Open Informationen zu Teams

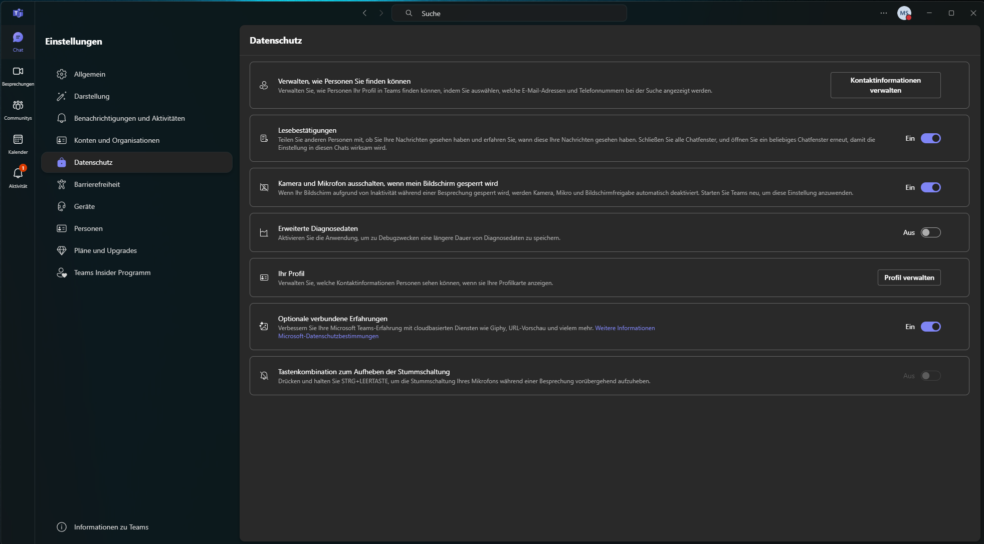[x=111, y=527]
